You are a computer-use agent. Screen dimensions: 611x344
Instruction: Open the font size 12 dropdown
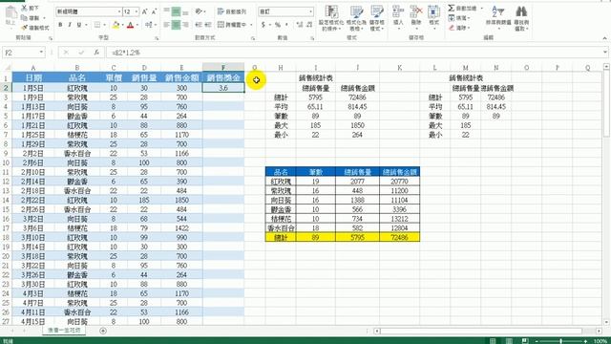[x=137, y=11]
